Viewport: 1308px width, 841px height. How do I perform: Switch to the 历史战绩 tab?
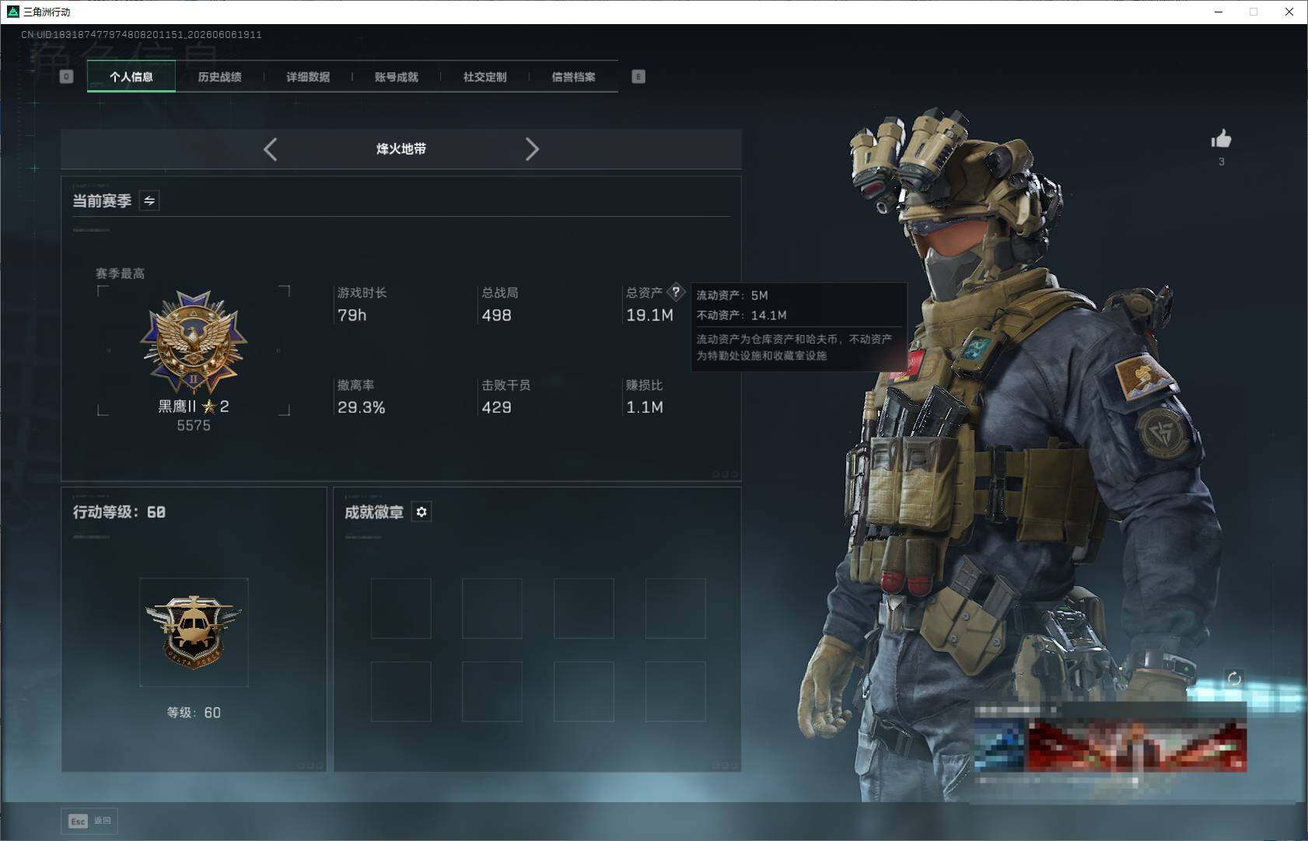[x=219, y=76]
